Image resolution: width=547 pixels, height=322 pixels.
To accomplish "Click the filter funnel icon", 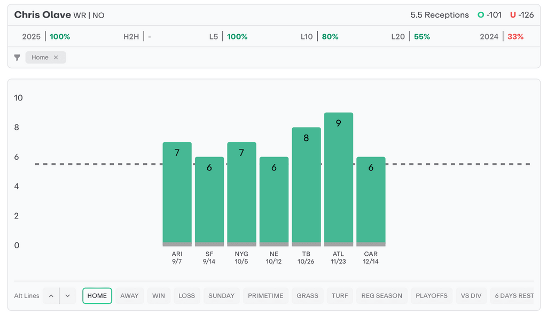I will click(x=17, y=58).
